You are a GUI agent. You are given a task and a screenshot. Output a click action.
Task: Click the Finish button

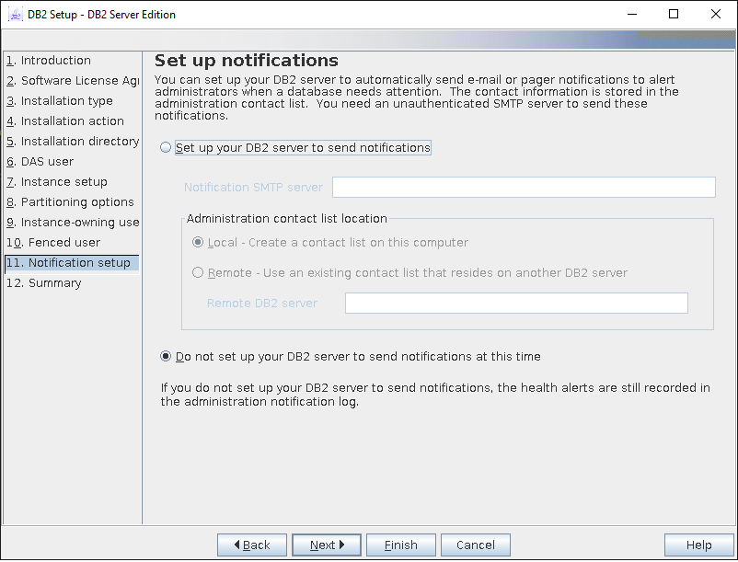(400, 545)
